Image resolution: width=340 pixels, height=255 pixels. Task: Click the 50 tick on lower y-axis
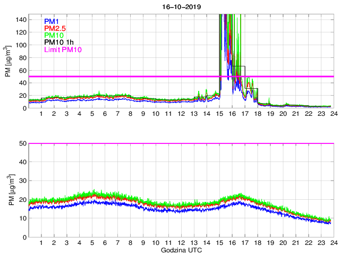[22, 143]
